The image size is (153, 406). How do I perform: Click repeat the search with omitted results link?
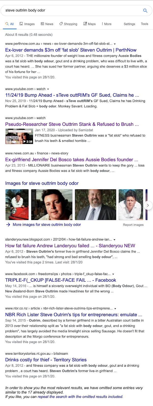tap(80, 397)
